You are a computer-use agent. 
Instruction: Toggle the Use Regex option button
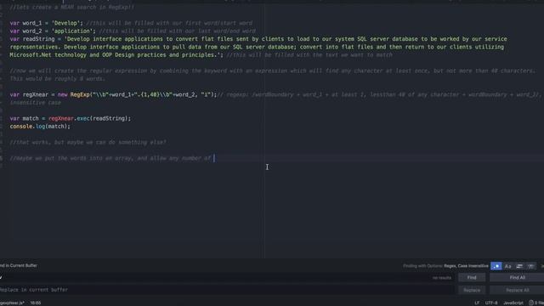coord(496,266)
